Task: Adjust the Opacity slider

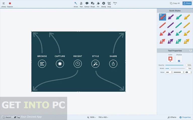Action: point(175,65)
